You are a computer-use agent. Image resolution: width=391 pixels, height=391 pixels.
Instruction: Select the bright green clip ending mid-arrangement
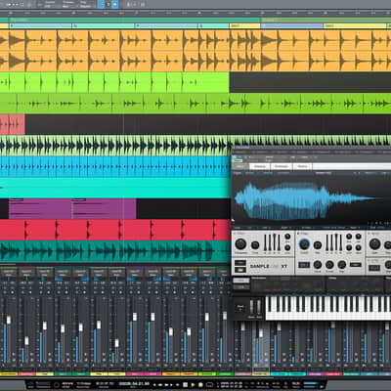coord(114,82)
